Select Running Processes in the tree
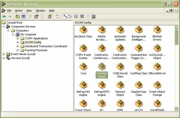The height and width of the screenshot is (118, 180). point(36,50)
